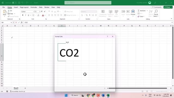Open the Font group dialog launcher
This screenshot has height=98, width=174.
[46, 19]
